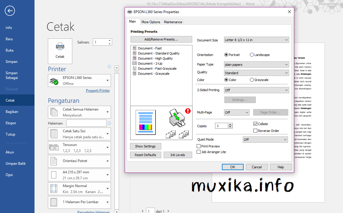The image size is (343, 213).
Task: Confirm with the OK button
Action: (233, 167)
